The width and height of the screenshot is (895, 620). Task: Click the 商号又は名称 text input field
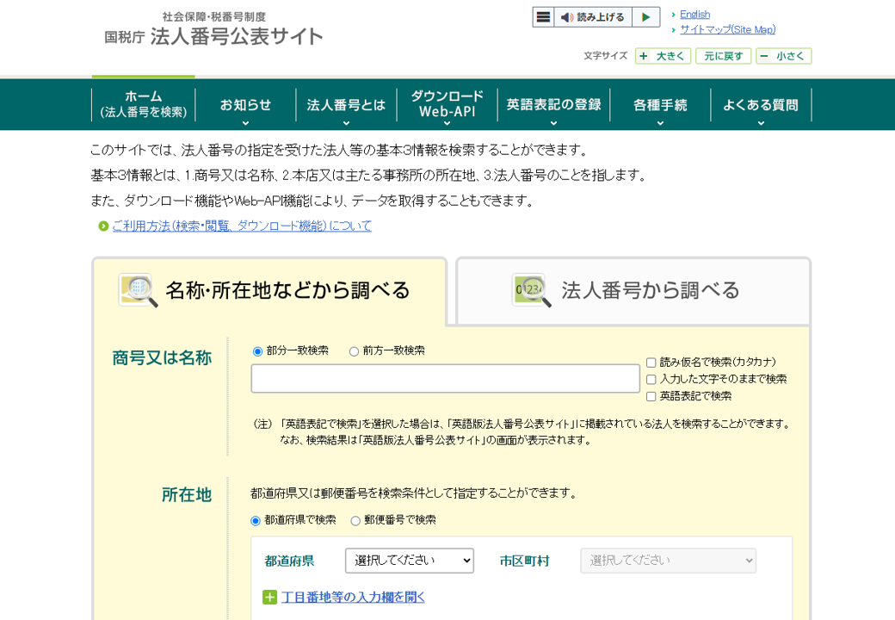445,379
